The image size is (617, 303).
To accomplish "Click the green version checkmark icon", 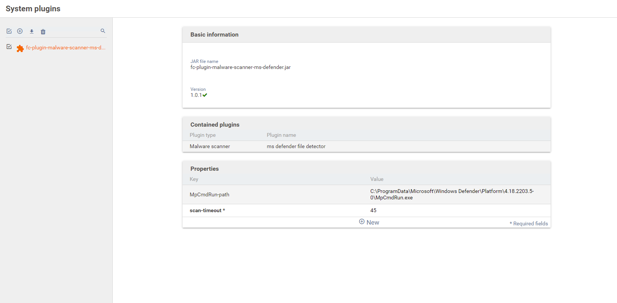I will click(205, 95).
